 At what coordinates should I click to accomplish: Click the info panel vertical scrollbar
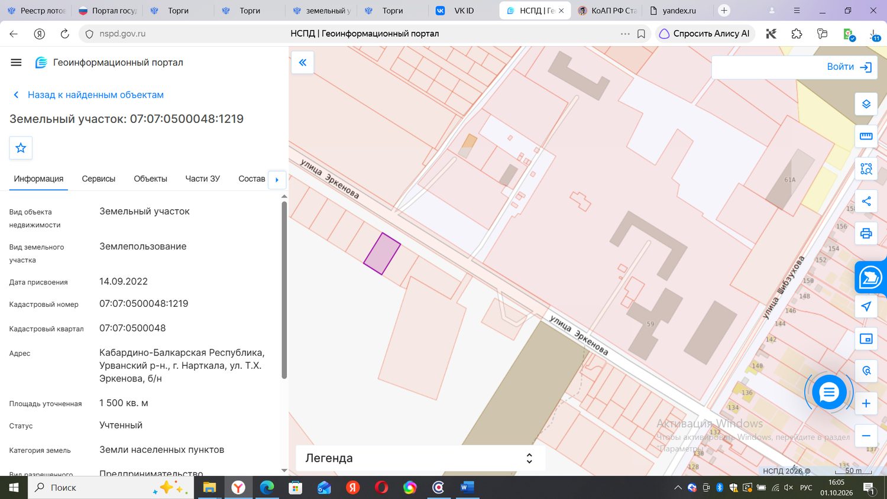pyautogui.click(x=284, y=290)
